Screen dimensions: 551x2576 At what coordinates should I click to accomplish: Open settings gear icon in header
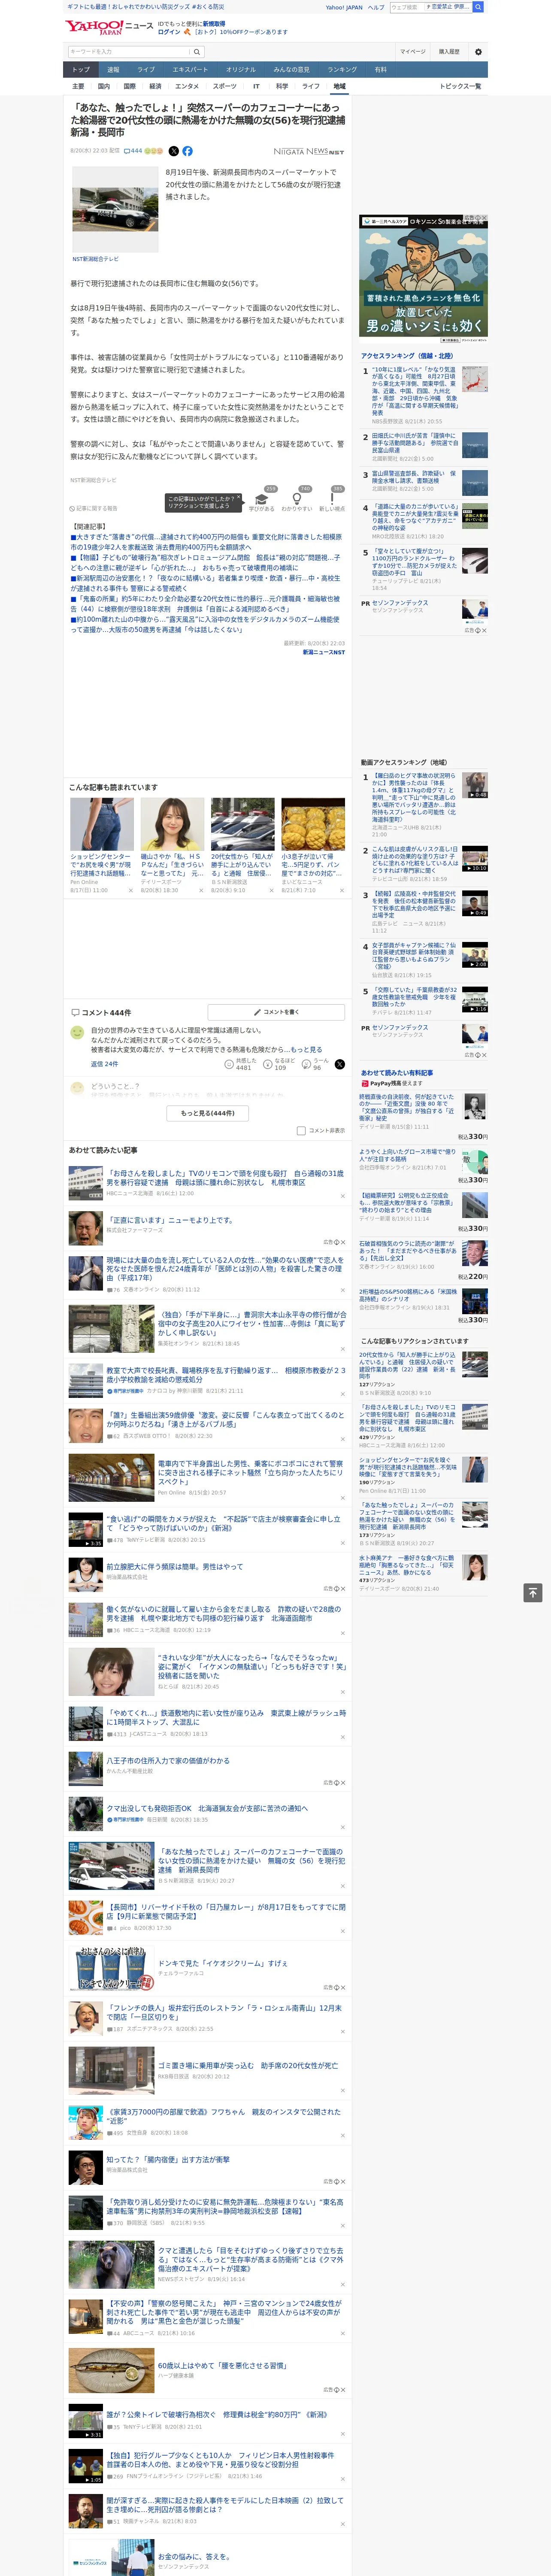(x=478, y=51)
